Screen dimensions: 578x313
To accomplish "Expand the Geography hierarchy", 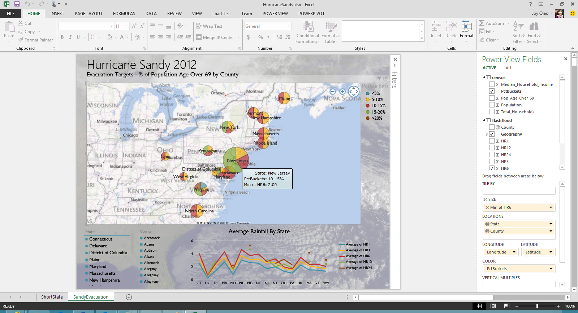I will 487,134.
